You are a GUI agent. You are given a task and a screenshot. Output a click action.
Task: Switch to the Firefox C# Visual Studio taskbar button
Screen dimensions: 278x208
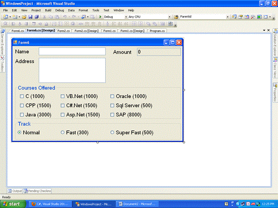point(50,204)
